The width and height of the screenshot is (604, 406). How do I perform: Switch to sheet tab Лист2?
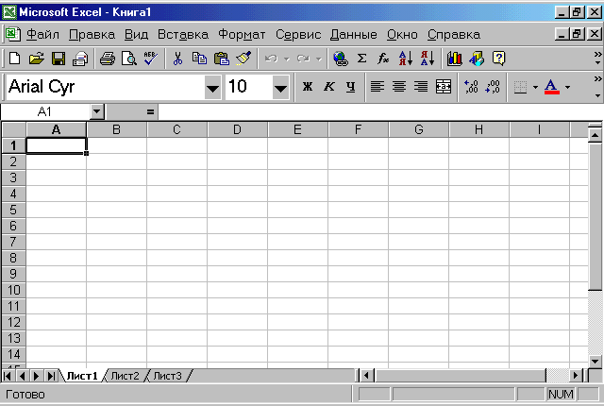pyautogui.click(x=125, y=376)
